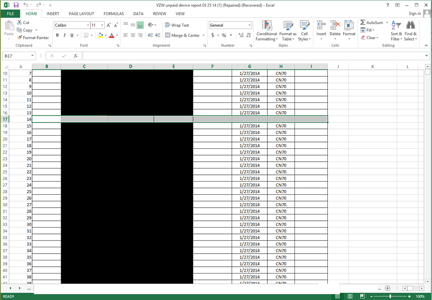Toggle Bottom Align vertical alignment
The width and height of the screenshot is (432, 300).
(140, 25)
